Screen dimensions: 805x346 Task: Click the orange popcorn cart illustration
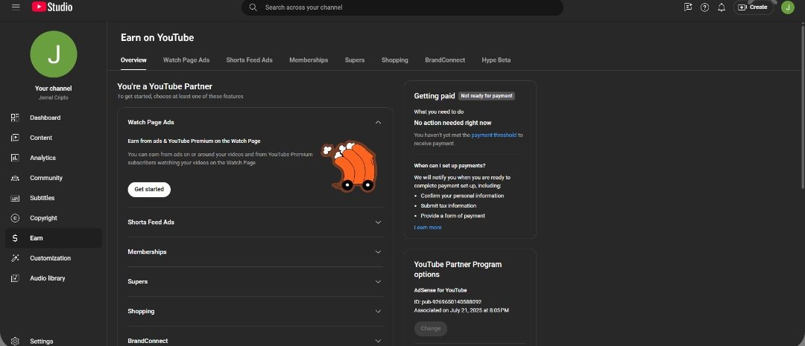pos(349,167)
